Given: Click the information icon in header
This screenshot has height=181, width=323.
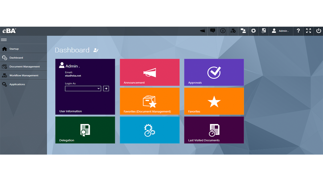Looking at the screenshot, I should click(223, 31).
